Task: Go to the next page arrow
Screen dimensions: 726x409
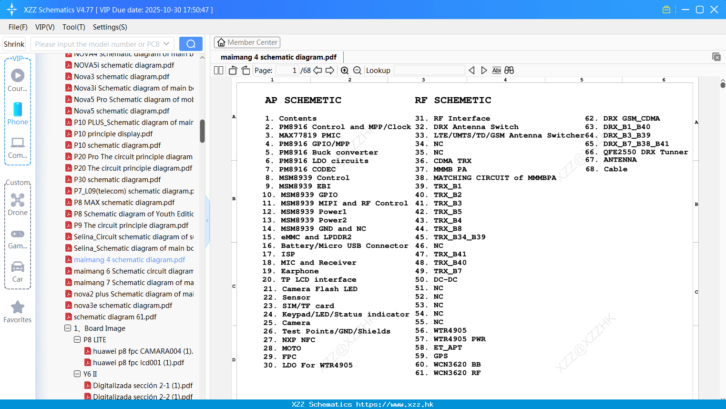Action: click(330, 71)
